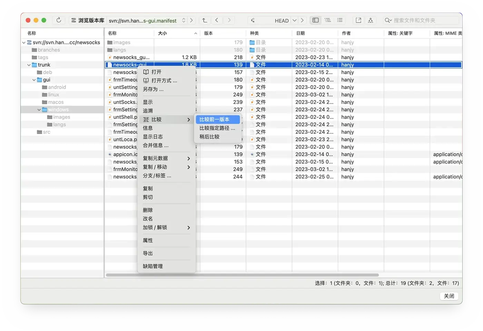The height and width of the screenshot is (331, 483).
Task: Switch to the indented outline view icon
Action: click(328, 20)
